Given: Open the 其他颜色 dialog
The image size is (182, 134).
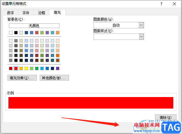Looking at the screenshot, I should point(54,78).
